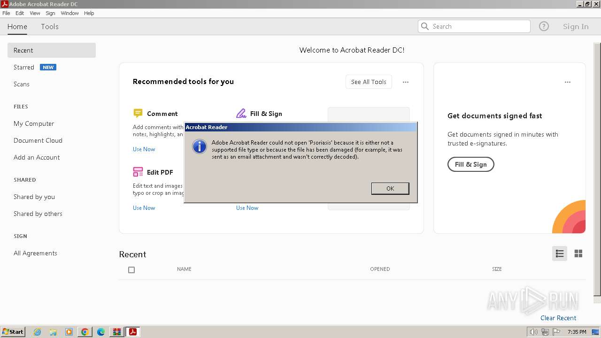This screenshot has width=601, height=338.
Task: Open the Help menu
Action: (89, 13)
